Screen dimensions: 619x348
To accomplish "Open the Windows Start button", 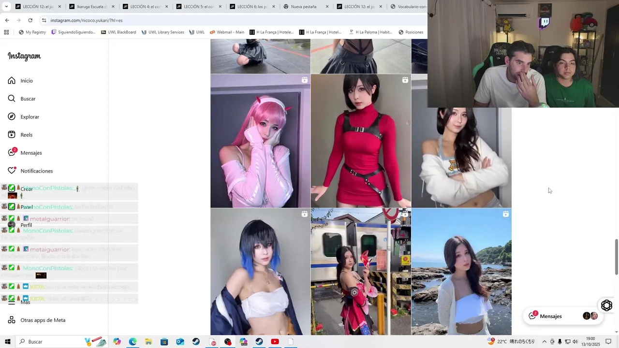I will click(x=7, y=342).
